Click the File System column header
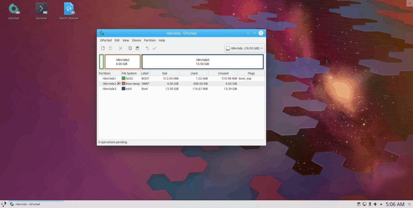413x208 pixels. point(130,73)
